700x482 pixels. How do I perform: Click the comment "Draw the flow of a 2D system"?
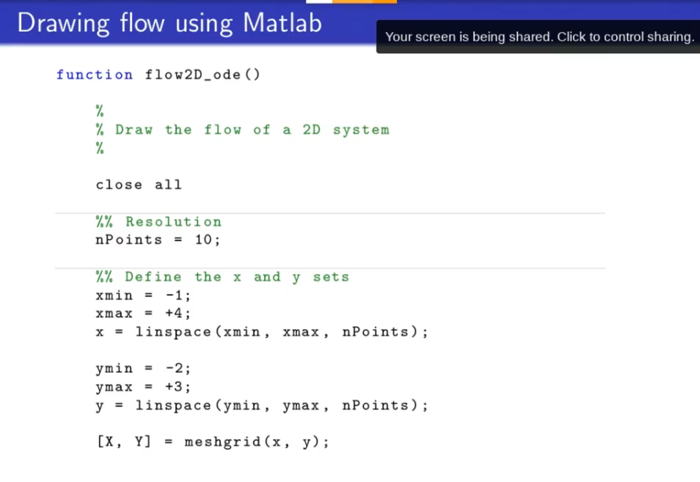click(252, 130)
